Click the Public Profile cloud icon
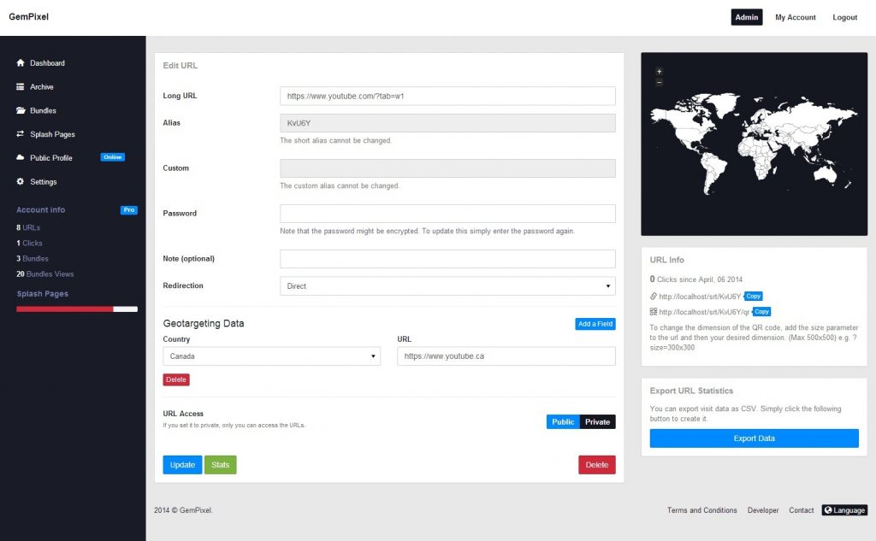 click(x=19, y=158)
